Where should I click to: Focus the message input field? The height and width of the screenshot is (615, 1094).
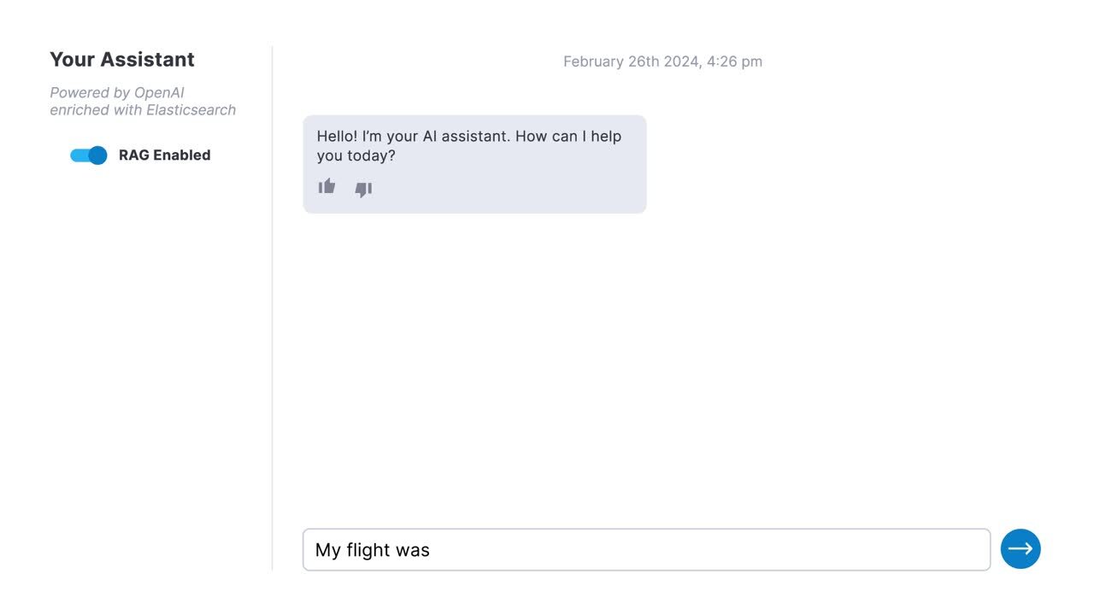pos(647,549)
